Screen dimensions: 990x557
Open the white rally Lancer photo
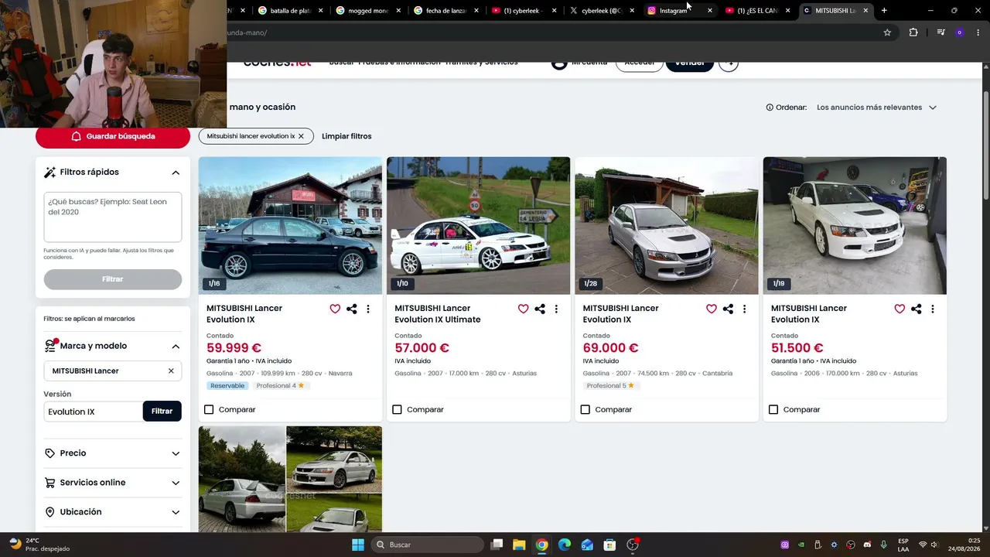[479, 226]
